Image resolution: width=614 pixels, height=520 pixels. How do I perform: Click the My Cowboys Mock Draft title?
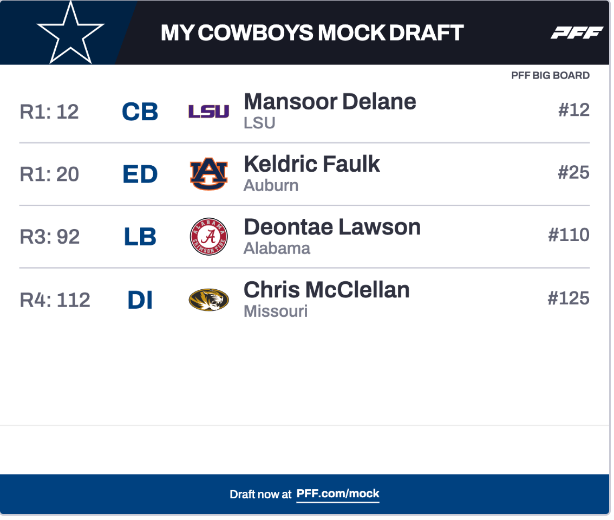coord(312,33)
